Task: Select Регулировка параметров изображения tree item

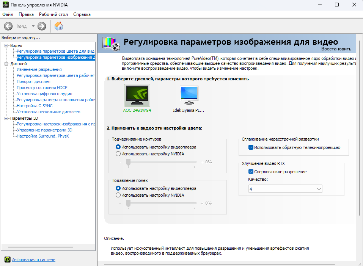Action: [56, 57]
